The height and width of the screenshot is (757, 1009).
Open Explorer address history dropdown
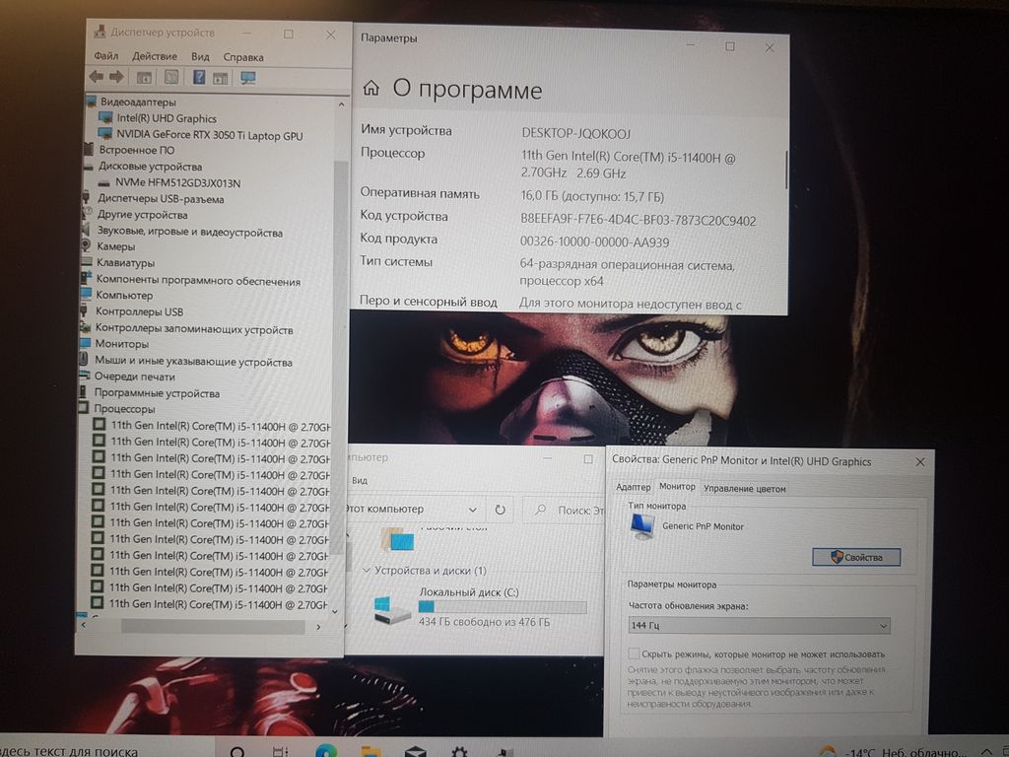[x=472, y=510]
